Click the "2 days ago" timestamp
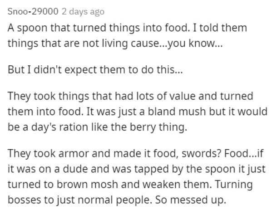 coord(83,12)
